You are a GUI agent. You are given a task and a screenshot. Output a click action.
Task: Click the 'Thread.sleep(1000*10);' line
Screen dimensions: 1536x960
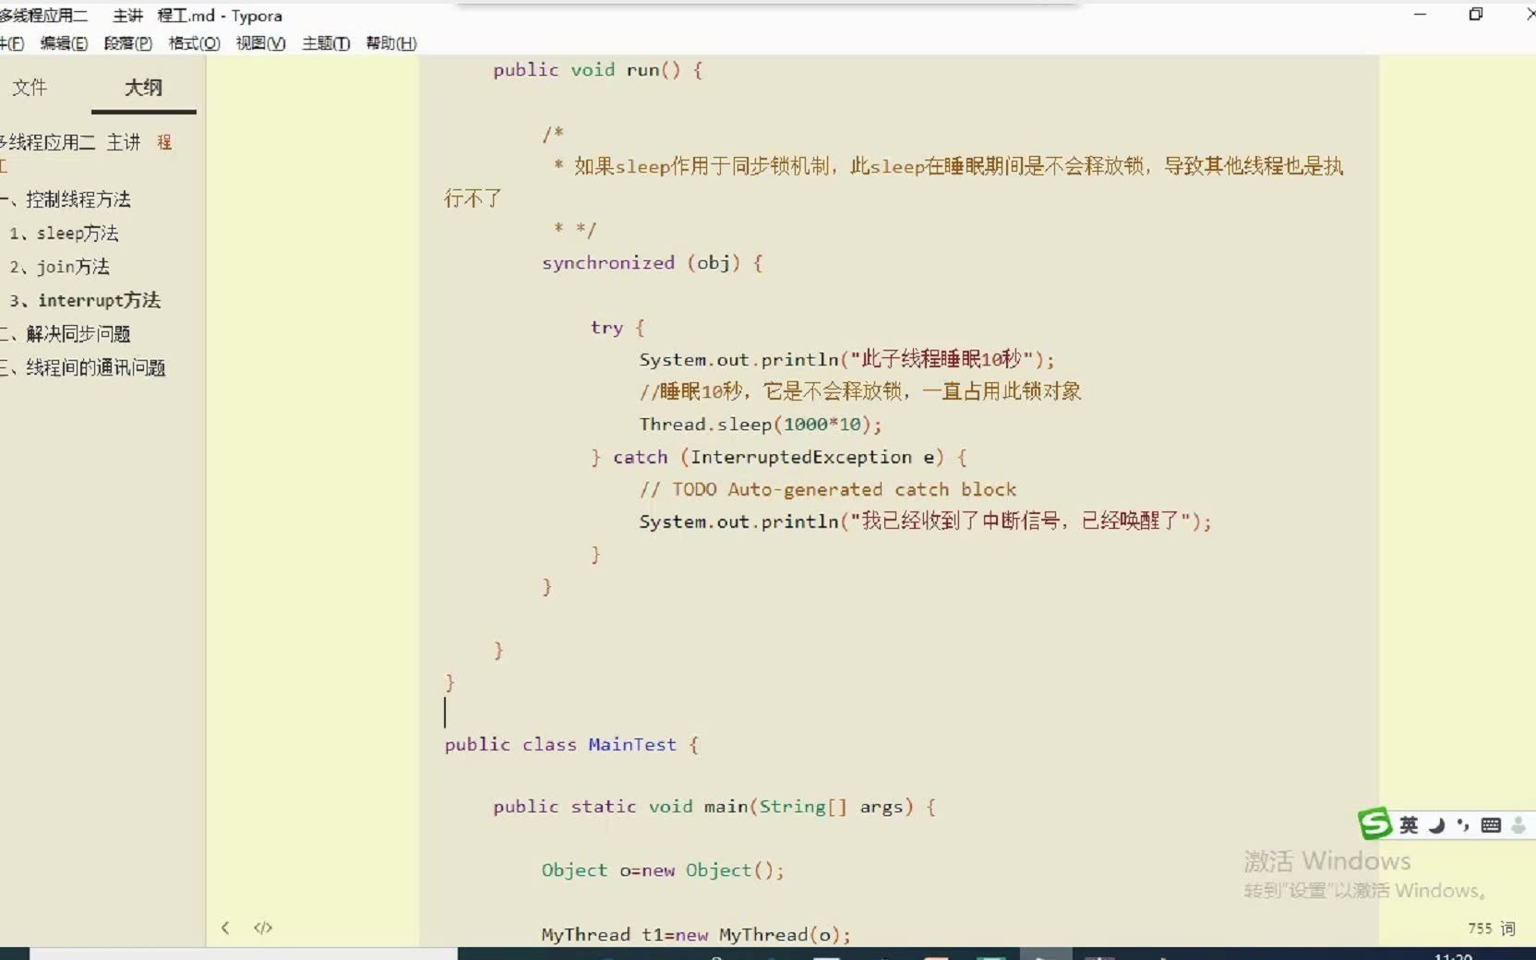761,425
